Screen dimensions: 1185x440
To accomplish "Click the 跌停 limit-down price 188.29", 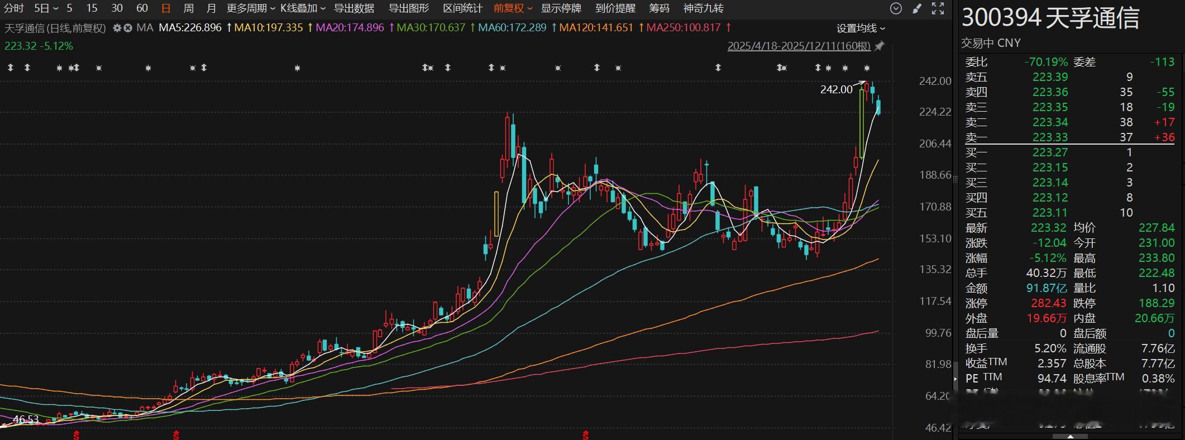I will [1157, 303].
